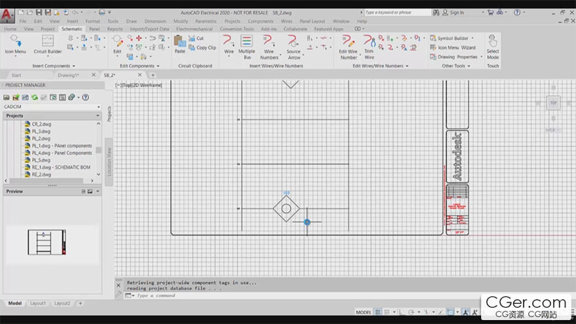
Task: Select the Trim Wire tool
Action: click(x=369, y=44)
